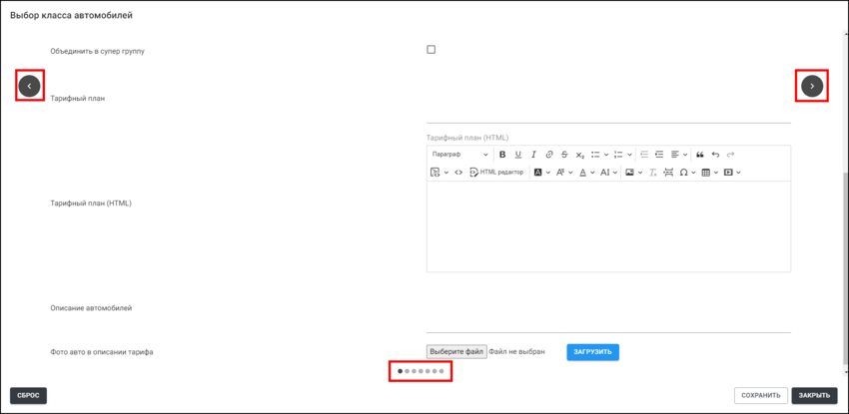The image size is (849, 414).
Task: Click the СОХРАНИТЬ button
Action: pyautogui.click(x=761, y=396)
